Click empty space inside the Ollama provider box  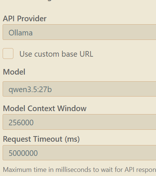tap(94, 32)
